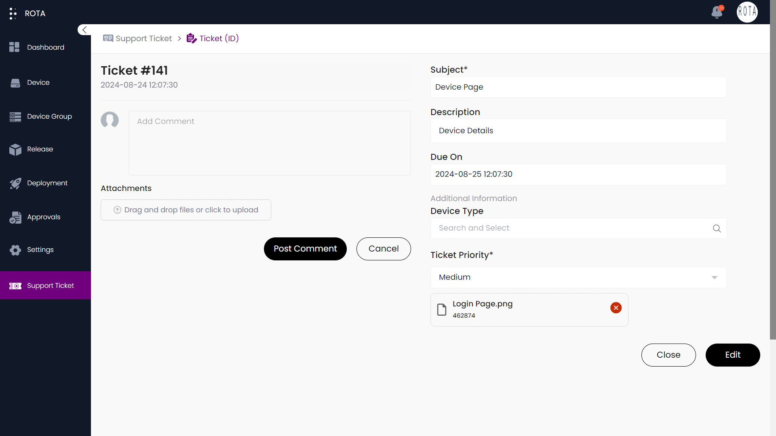Click the ROTA brand title
This screenshot has height=436, width=776.
coord(35,13)
